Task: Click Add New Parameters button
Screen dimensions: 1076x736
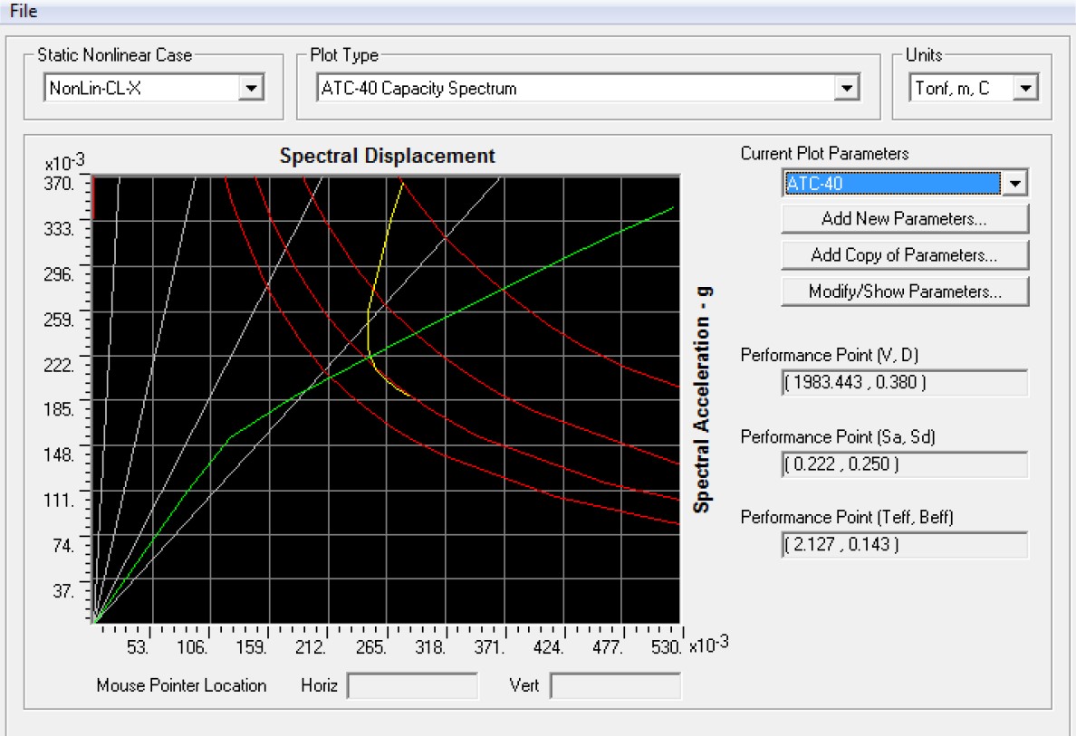Action: click(905, 219)
